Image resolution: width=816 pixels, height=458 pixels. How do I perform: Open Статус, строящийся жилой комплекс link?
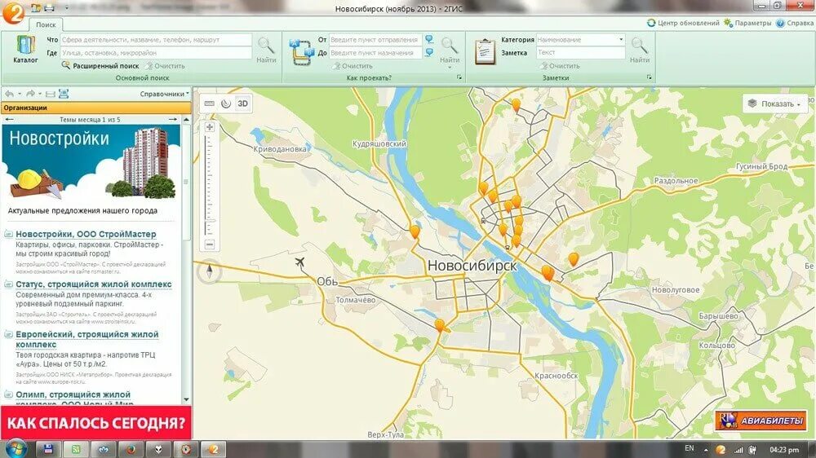click(x=94, y=284)
